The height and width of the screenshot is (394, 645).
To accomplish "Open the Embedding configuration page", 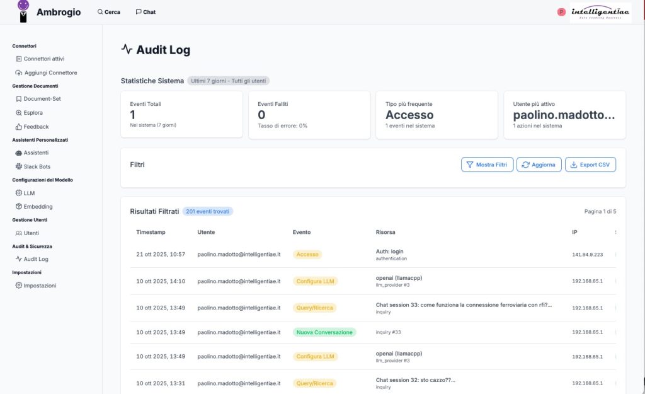I will pyautogui.click(x=38, y=207).
